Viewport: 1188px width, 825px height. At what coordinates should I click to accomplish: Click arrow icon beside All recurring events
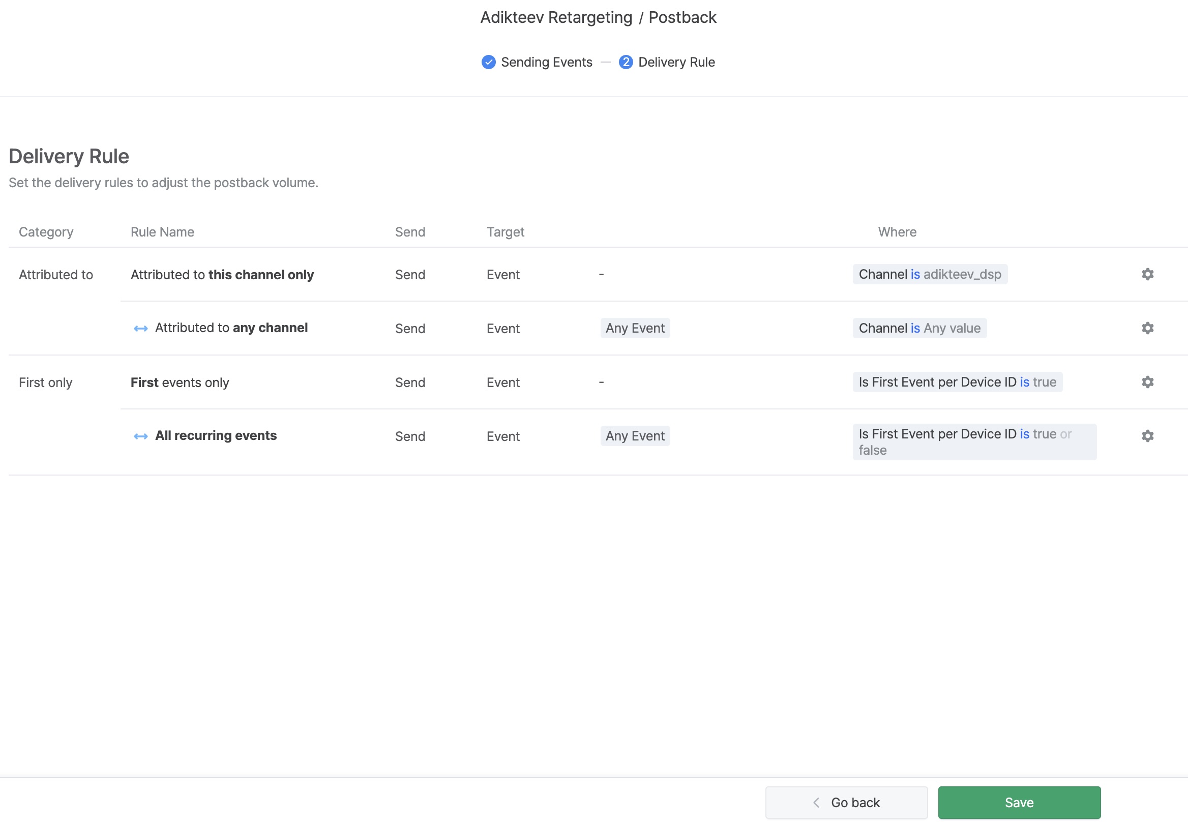coord(140,436)
